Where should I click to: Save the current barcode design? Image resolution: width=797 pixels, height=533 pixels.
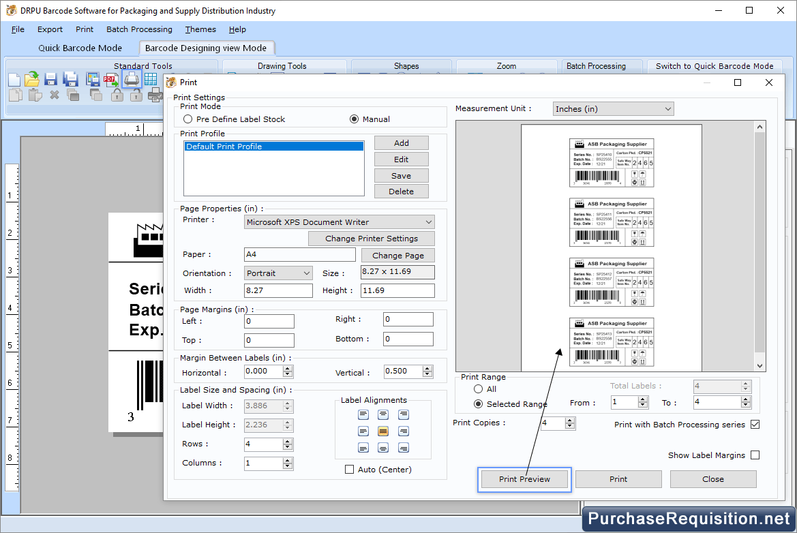(50, 79)
